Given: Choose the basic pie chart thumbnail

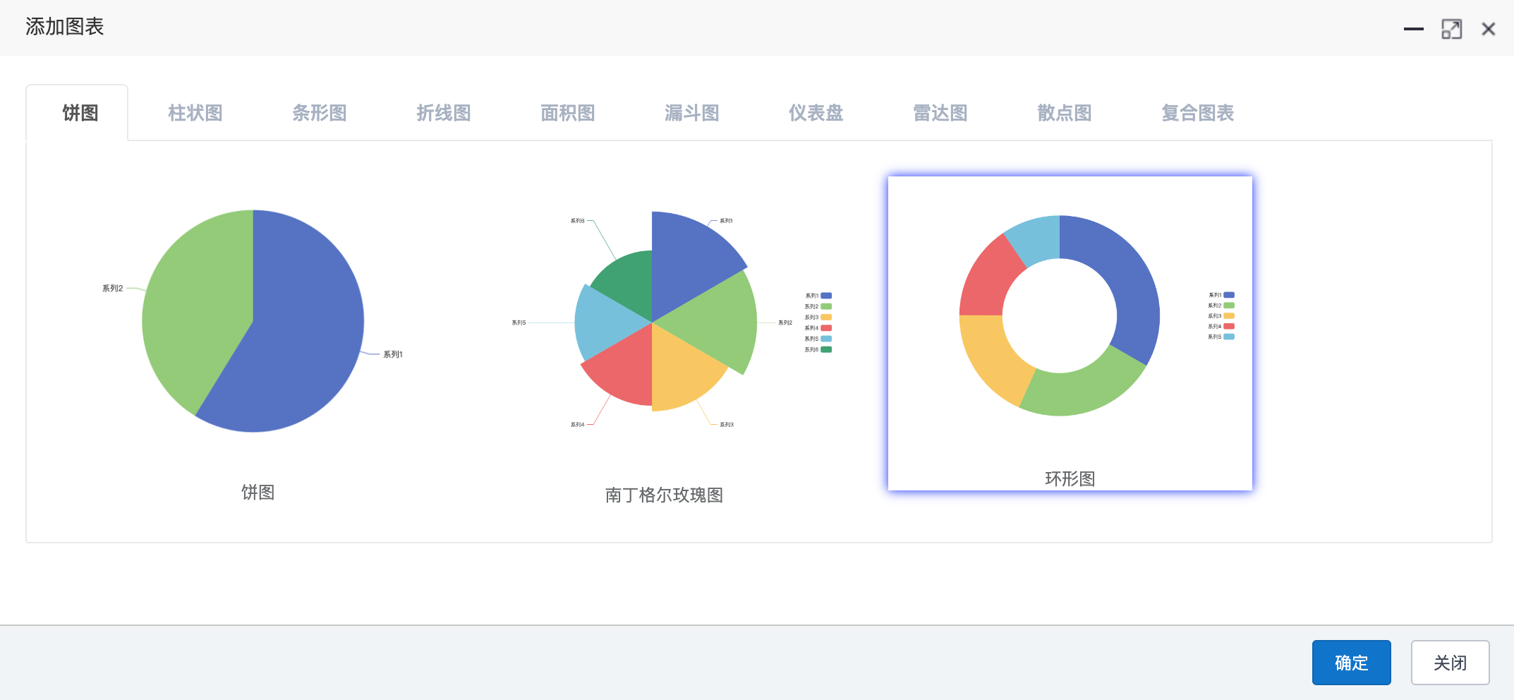Looking at the screenshot, I should pyautogui.click(x=253, y=321).
